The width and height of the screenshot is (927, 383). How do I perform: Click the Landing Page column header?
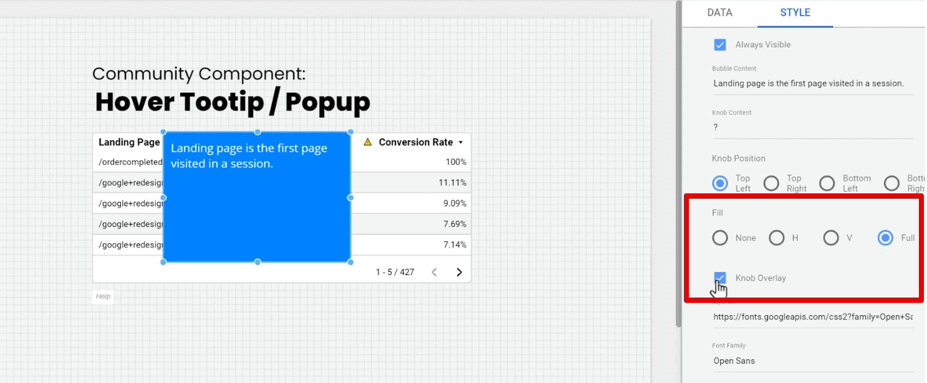point(129,142)
